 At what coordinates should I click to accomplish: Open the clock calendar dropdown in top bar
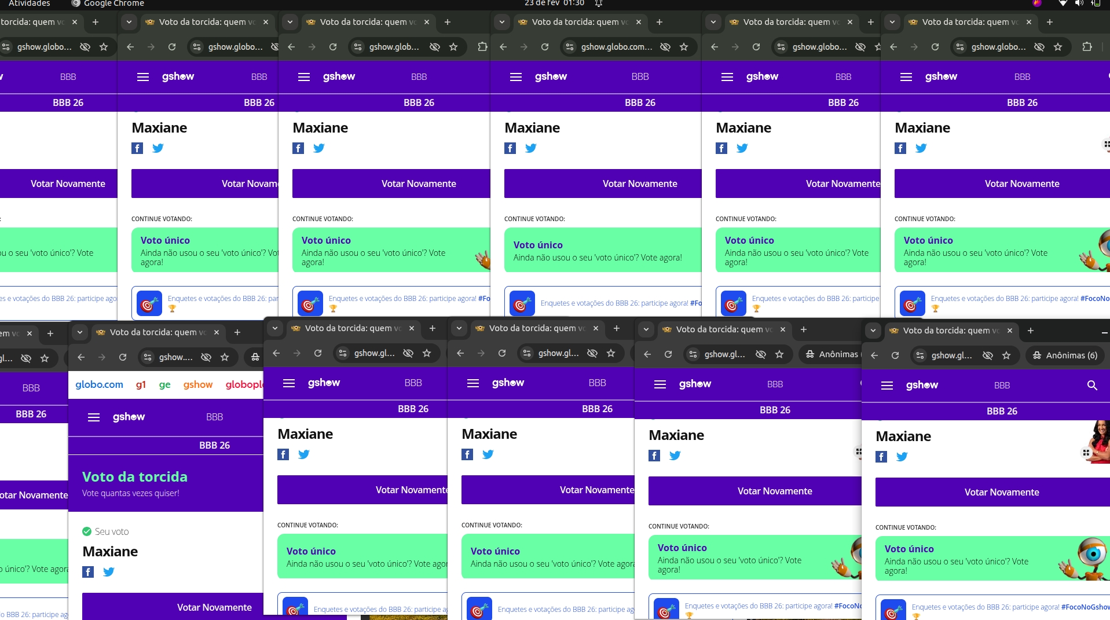pos(554,3)
